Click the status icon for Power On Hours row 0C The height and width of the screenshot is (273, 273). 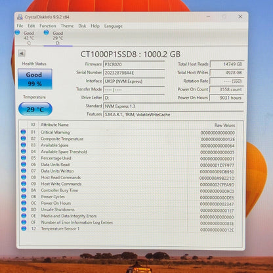point(24,203)
